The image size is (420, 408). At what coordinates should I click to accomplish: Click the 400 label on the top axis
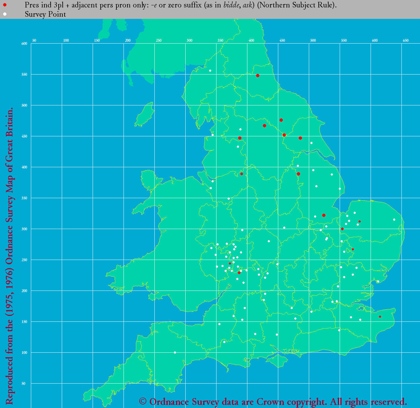[251, 40]
